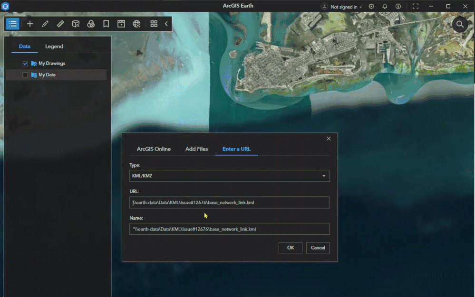The width and height of the screenshot is (475, 297).
Task: Switch to the Legend tab
Action: click(x=54, y=46)
